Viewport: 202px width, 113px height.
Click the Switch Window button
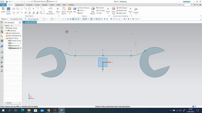(40, 2)
